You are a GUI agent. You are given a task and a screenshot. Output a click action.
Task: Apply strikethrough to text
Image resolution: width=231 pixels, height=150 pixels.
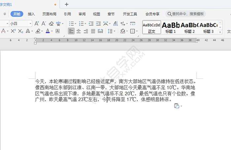[x=3, y=31]
